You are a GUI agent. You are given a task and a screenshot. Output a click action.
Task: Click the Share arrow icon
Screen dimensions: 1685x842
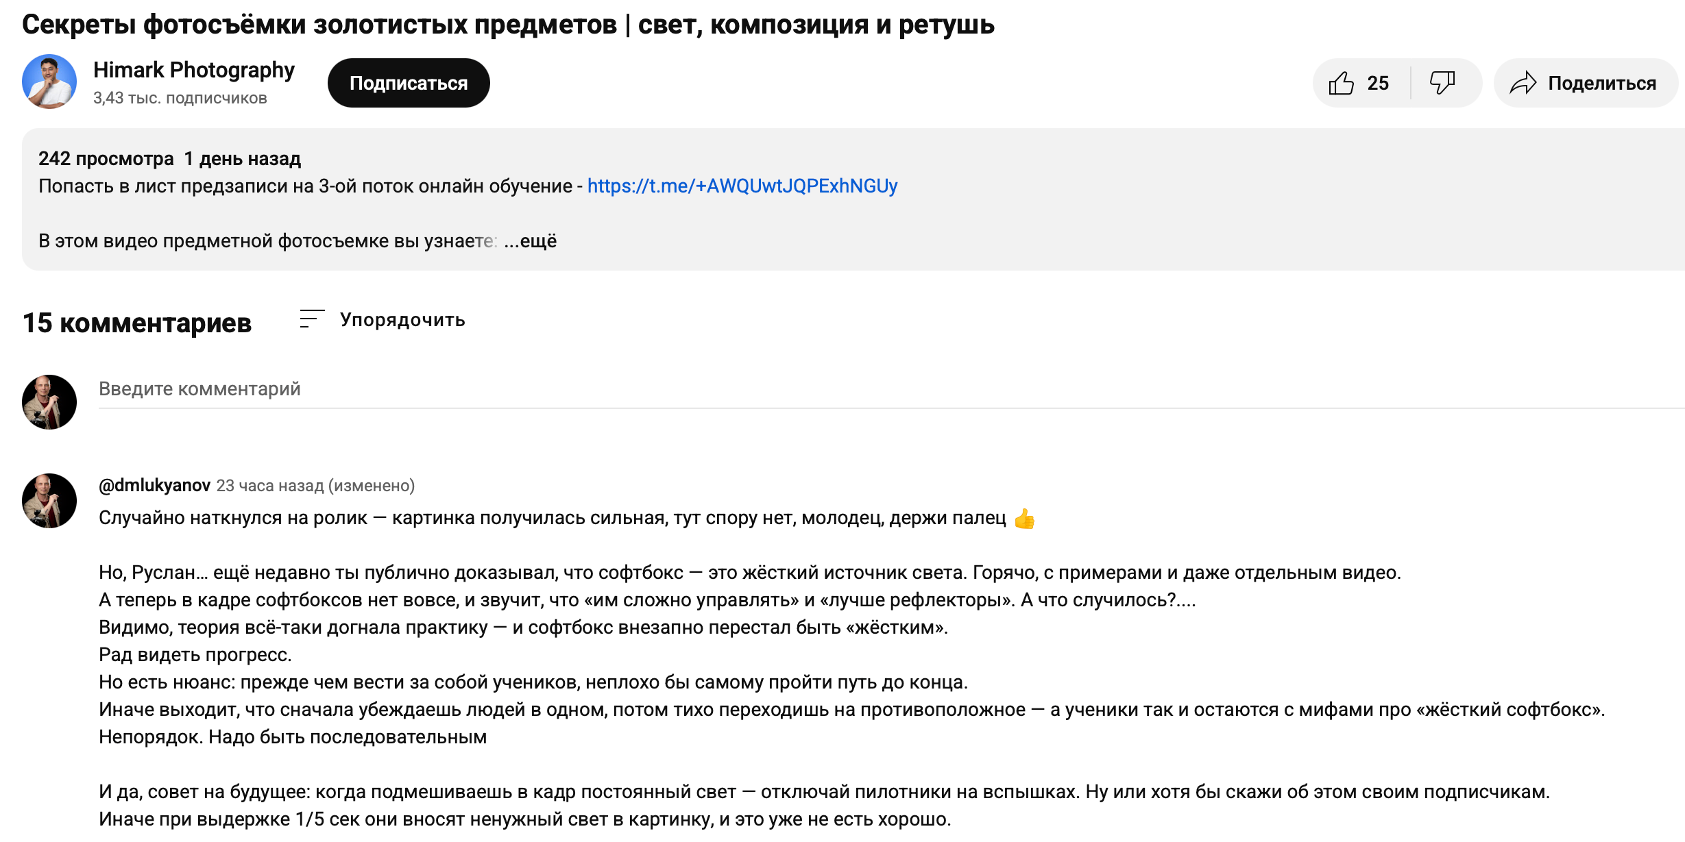point(1525,82)
